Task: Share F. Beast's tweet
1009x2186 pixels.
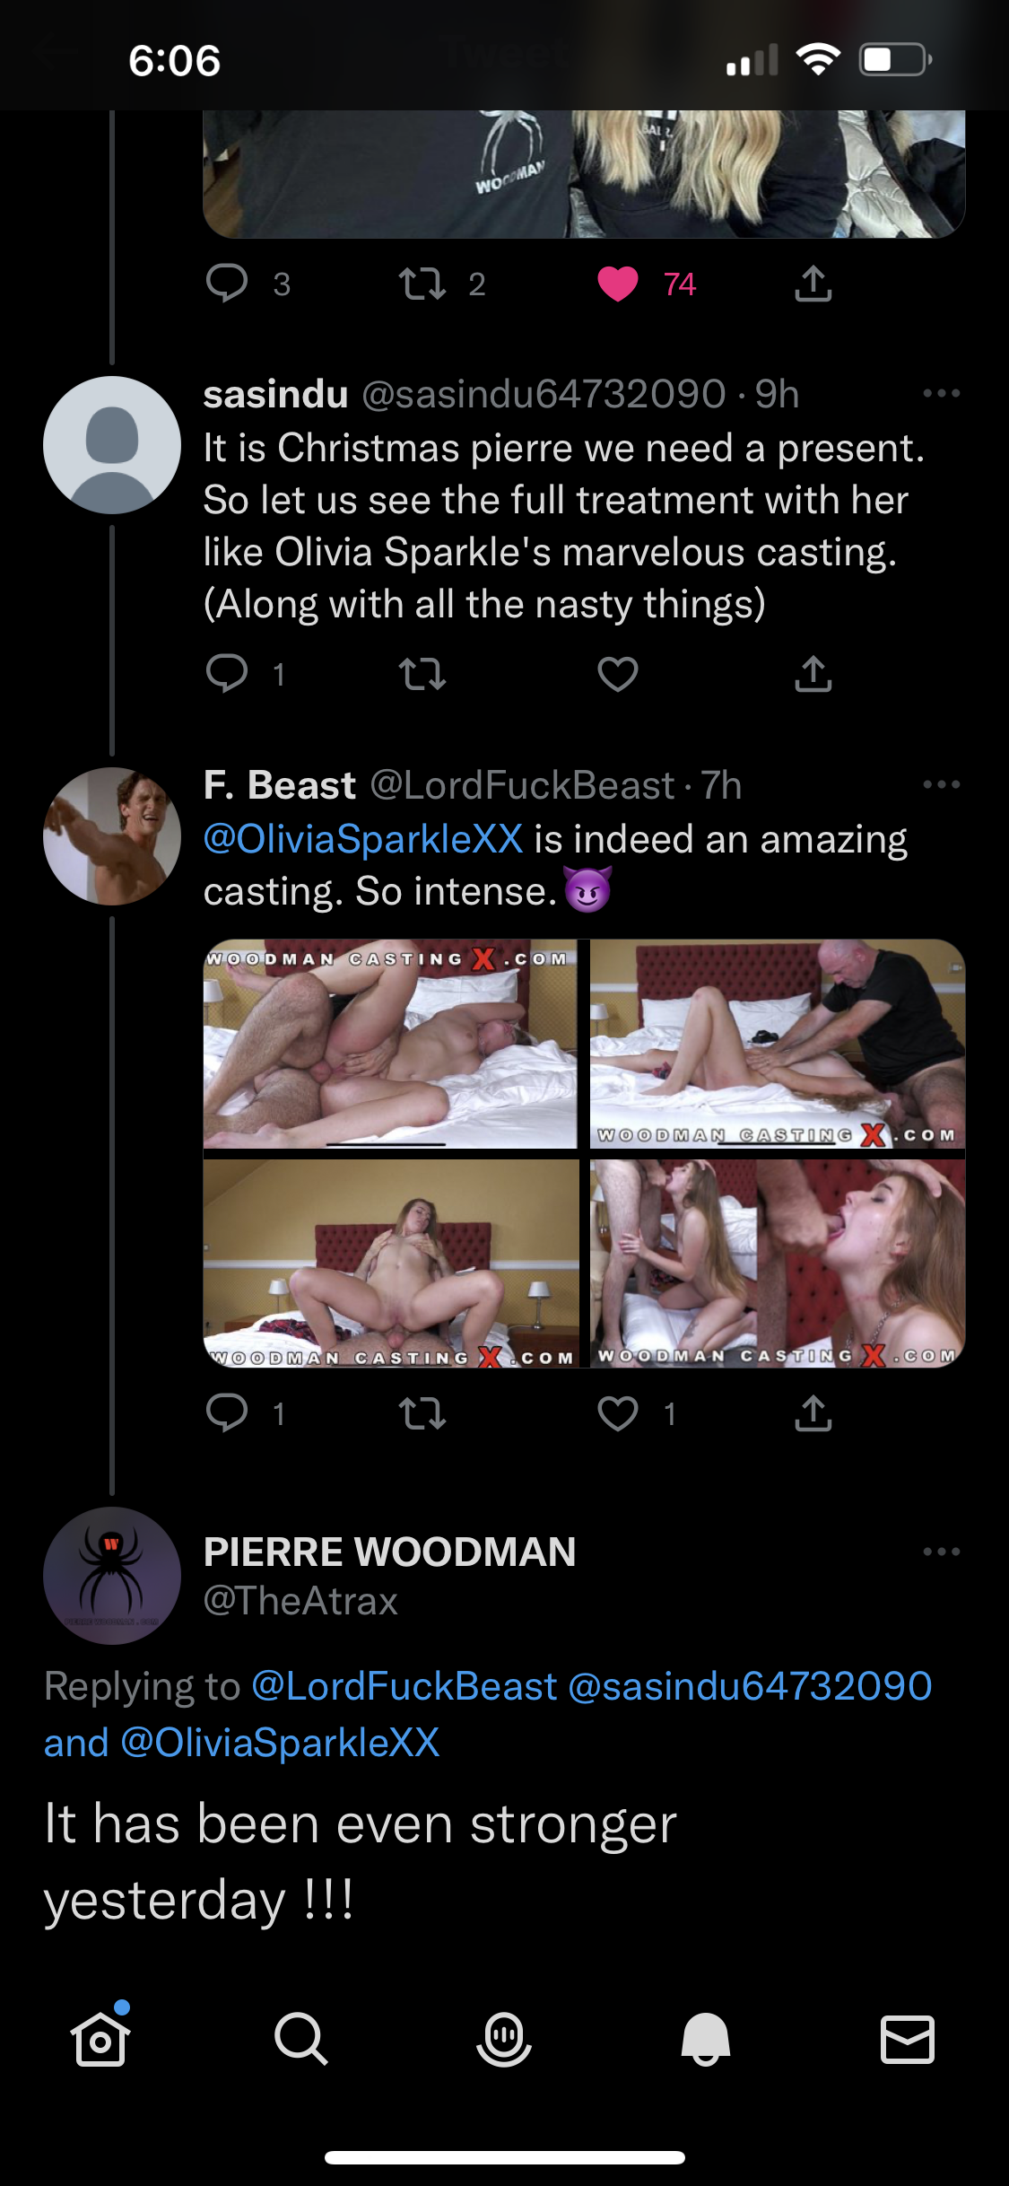Action: (x=813, y=1413)
